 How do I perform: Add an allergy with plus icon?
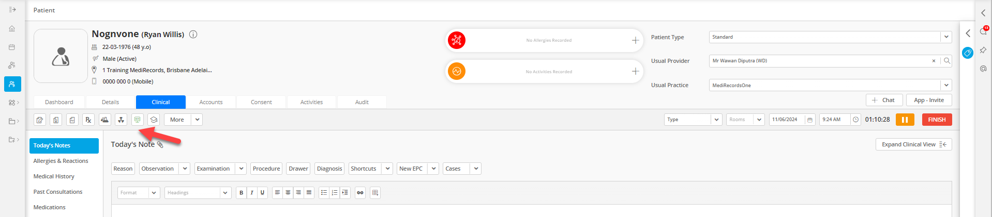[x=635, y=40]
